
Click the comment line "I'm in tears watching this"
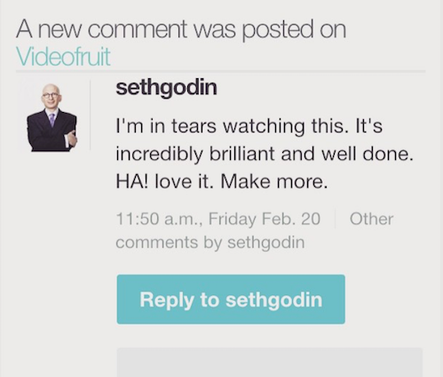point(249,126)
